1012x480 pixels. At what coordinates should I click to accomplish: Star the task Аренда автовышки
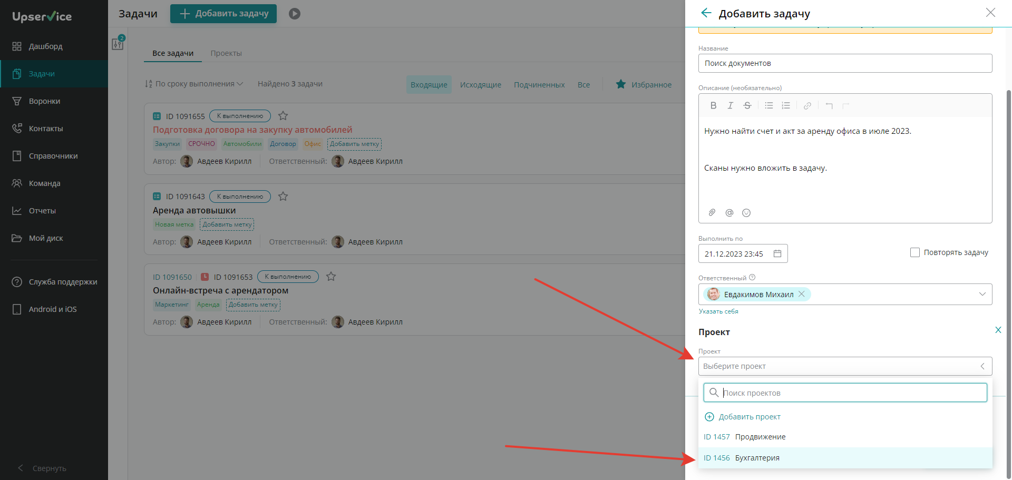point(283,196)
